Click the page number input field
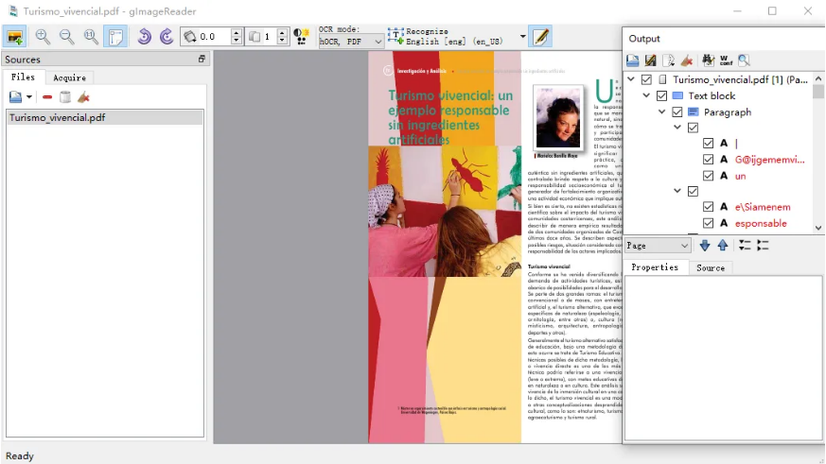The image size is (826, 464). pyautogui.click(x=268, y=38)
